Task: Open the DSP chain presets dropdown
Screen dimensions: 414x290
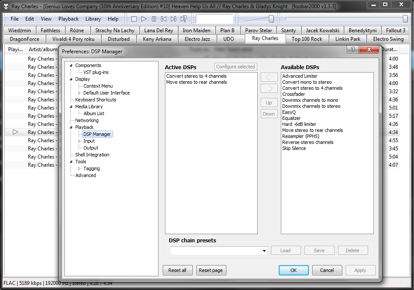Action: (x=264, y=250)
